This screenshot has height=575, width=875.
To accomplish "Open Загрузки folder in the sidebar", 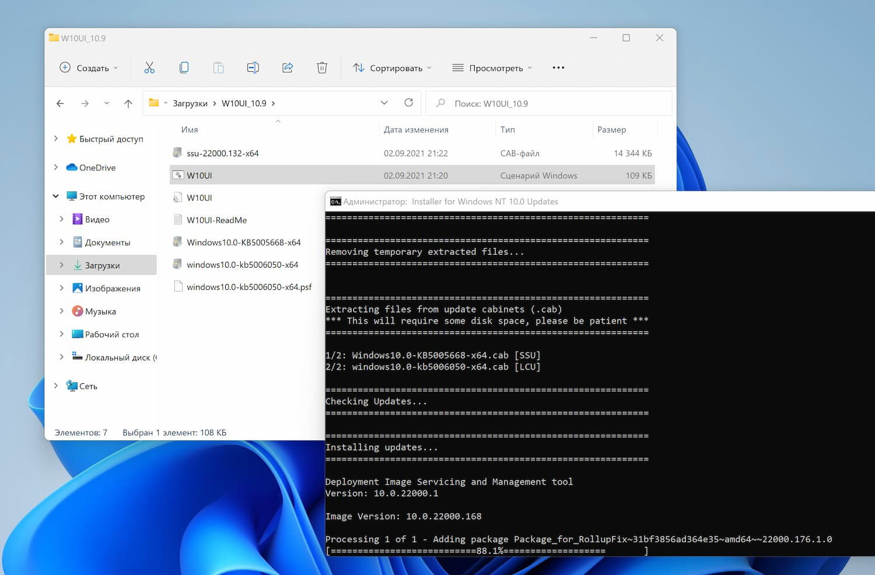I will [x=102, y=265].
